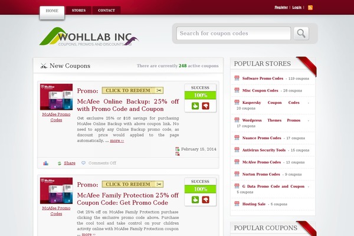Click store icon beside Norton Promo Codes

237,174
